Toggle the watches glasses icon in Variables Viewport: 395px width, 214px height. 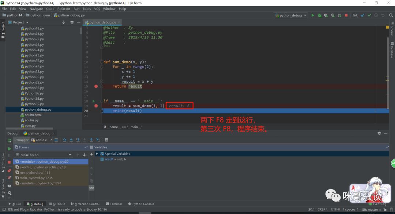(x=91, y=188)
